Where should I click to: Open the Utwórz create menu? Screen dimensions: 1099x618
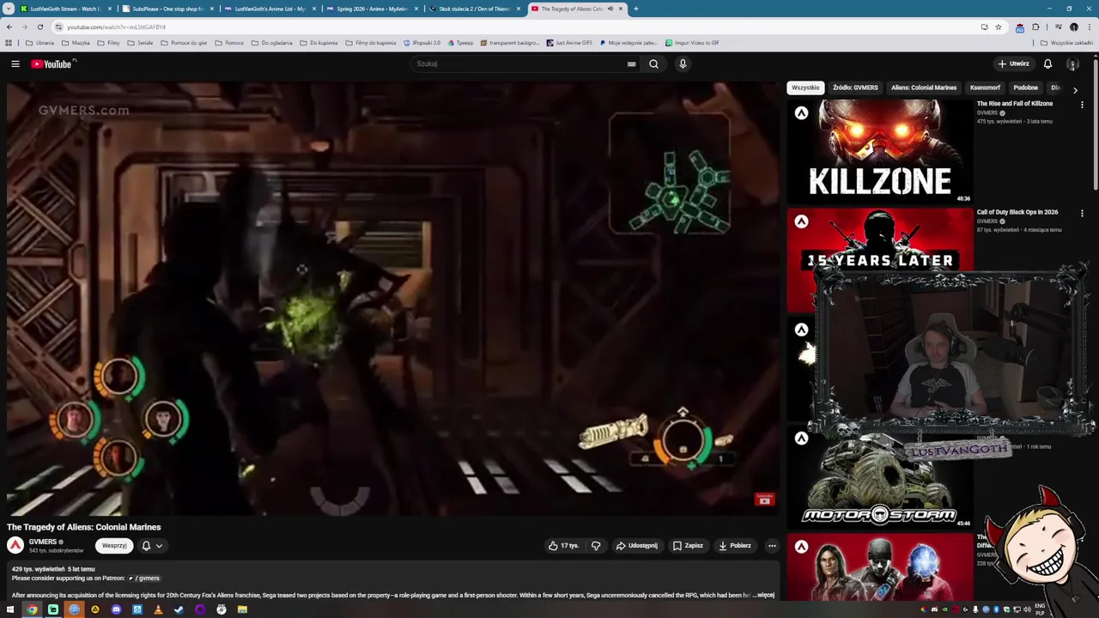pyautogui.click(x=1013, y=64)
